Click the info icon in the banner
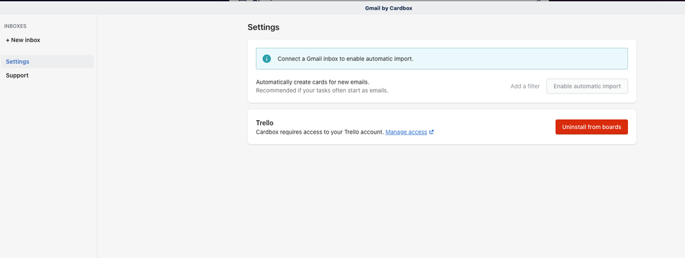The width and height of the screenshot is (685, 258). [266, 58]
